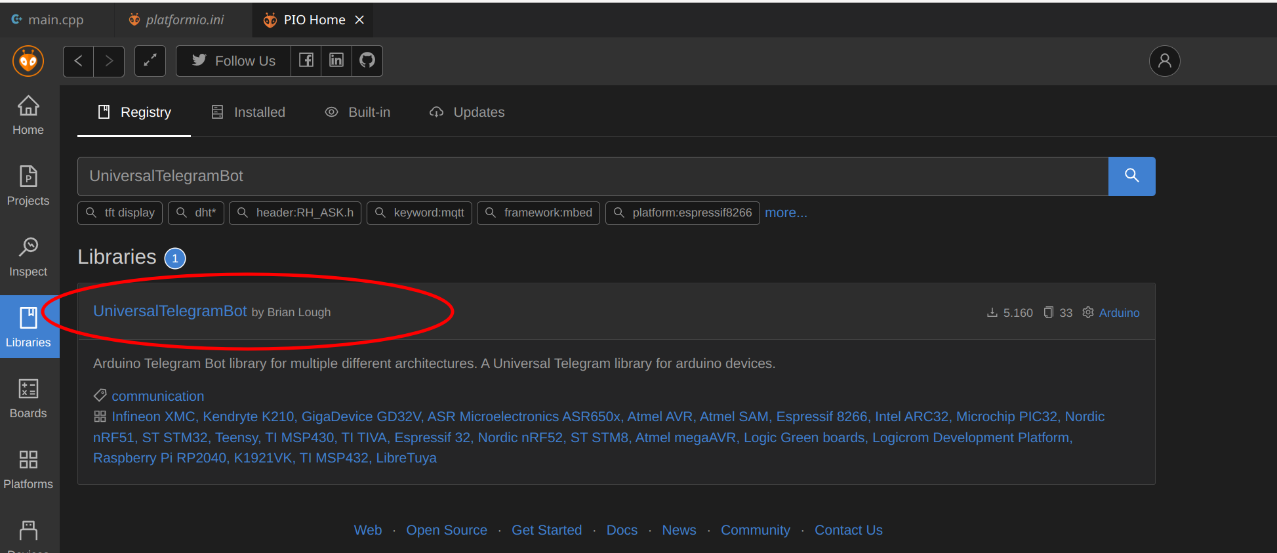Open the Facebook page icon
Image resolution: width=1277 pixels, height=553 pixels.
coord(306,61)
